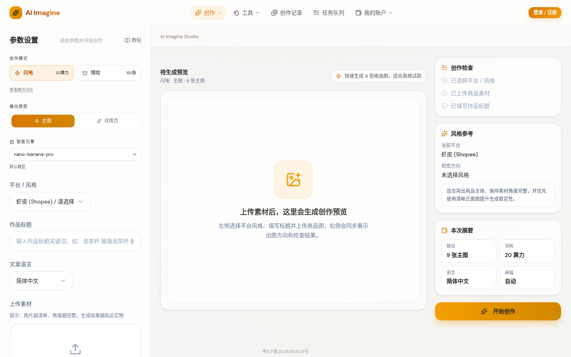Screen dimensions: 571x357
Task: Click the gallery icon beside 创作记录
Action: point(274,13)
